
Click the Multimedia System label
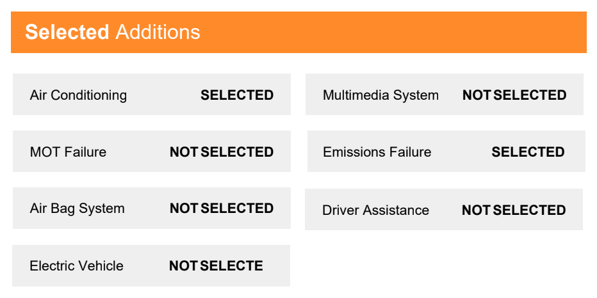380,95
